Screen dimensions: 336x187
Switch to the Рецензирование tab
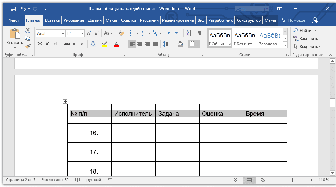[178, 20]
